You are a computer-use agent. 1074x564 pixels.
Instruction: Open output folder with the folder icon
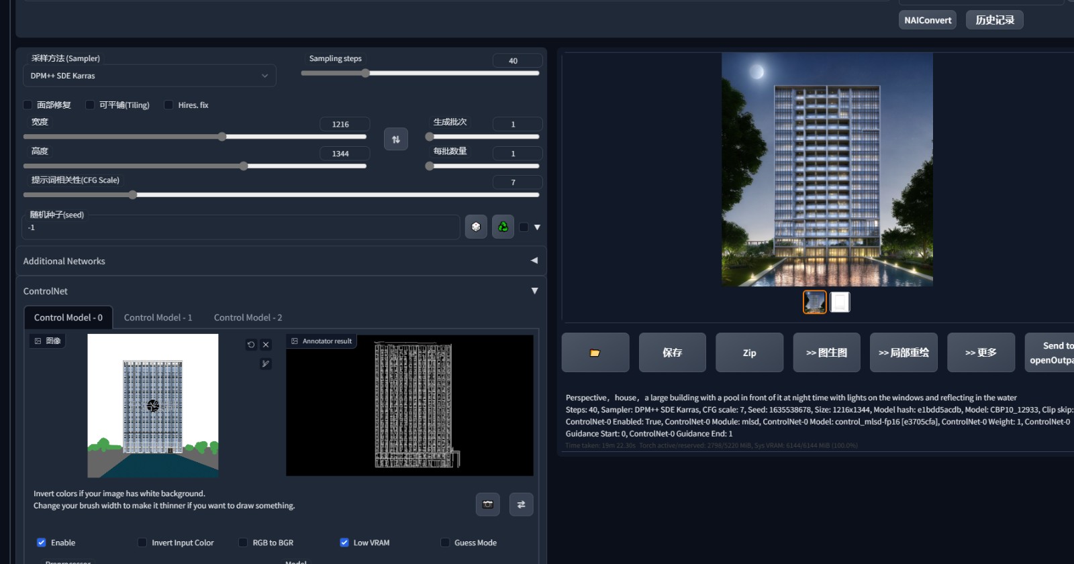click(595, 353)
